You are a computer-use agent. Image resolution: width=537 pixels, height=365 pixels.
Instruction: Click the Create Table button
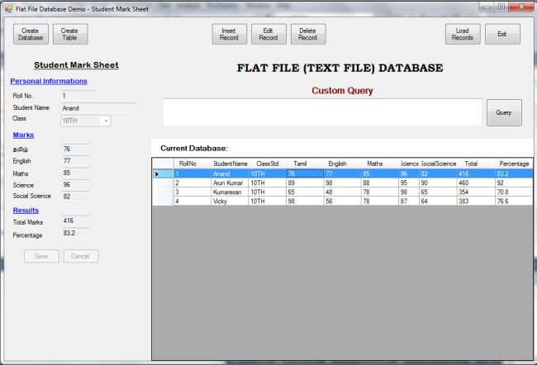tap(70, 34)
